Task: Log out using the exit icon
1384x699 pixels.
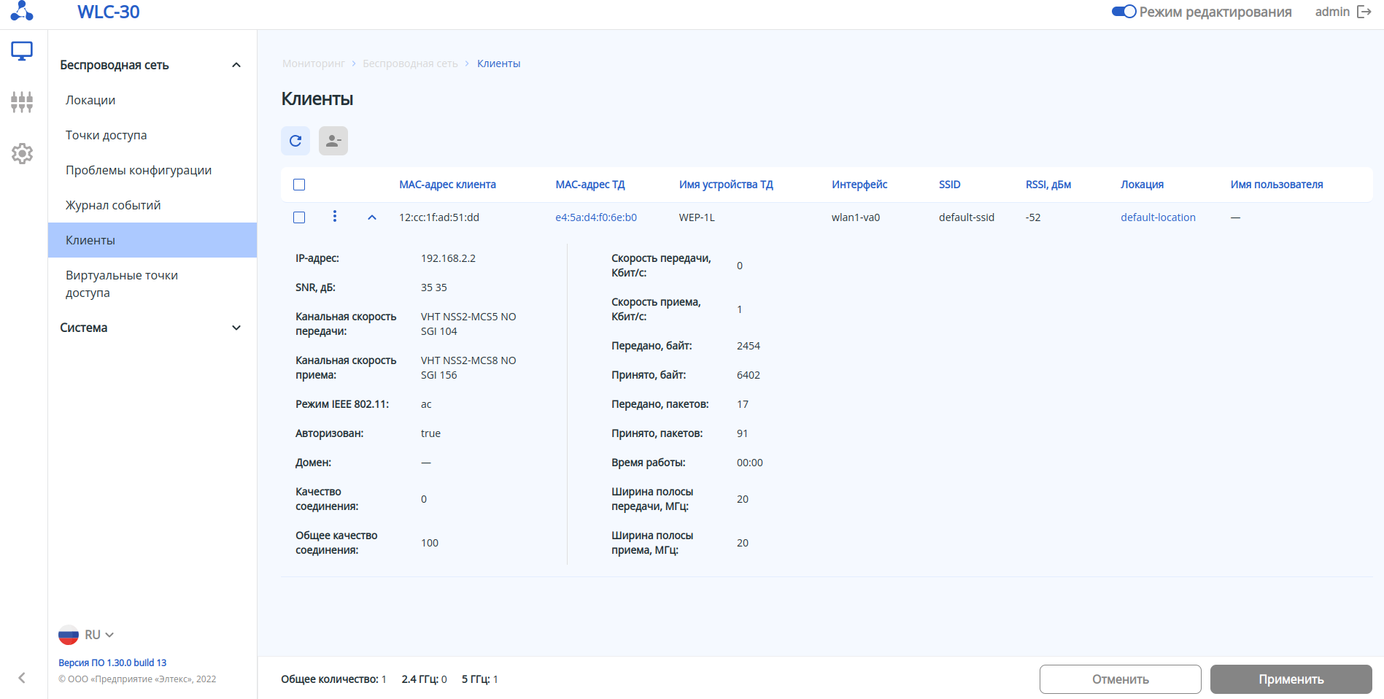Action: 1364,12
